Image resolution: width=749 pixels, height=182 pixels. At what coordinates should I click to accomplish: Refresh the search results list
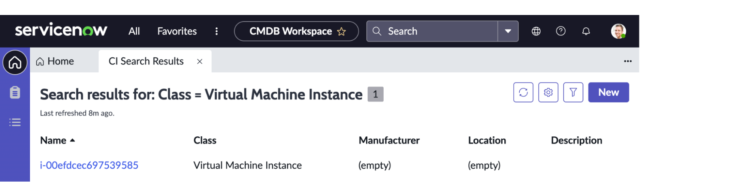tap(523, 92)
